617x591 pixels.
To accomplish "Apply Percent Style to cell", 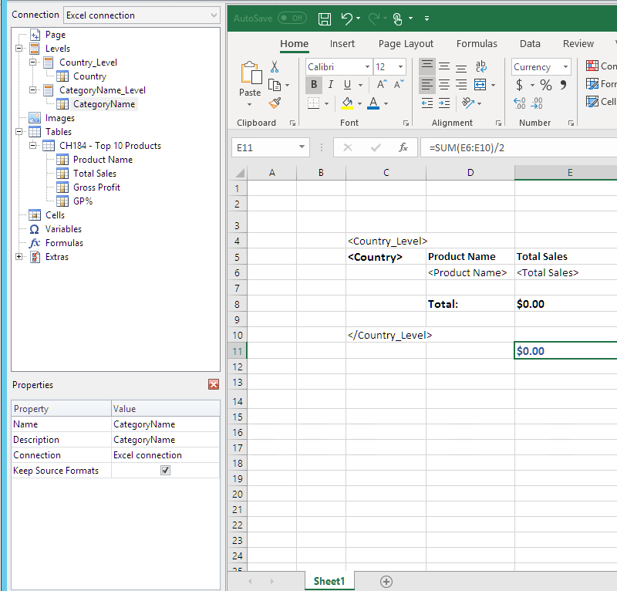I will [545, 85].
